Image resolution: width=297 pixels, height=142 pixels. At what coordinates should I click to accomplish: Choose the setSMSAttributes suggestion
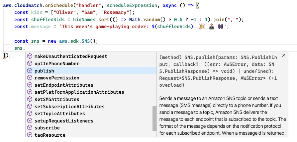coord(91,99)
